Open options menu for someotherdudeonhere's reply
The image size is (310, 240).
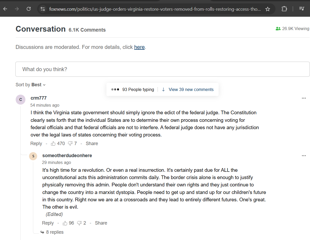pos(304,156)
